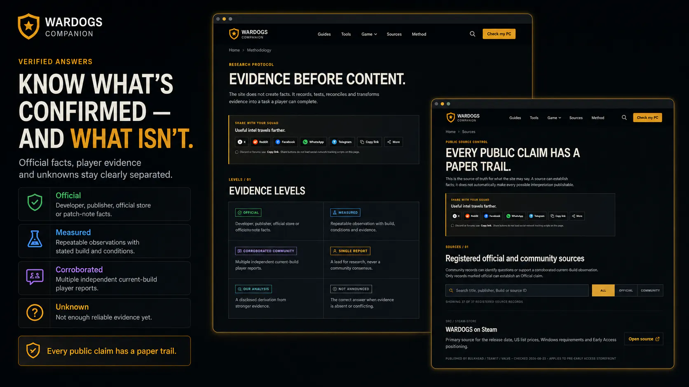Select the OFFICIAL source filter tab
Screen dimensions: 689x387
tap(626, 290)
